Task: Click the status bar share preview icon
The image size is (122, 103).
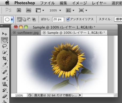Action: (30, 95)
